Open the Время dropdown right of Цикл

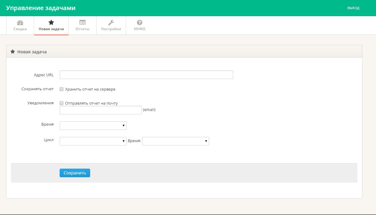click(176, 141)
